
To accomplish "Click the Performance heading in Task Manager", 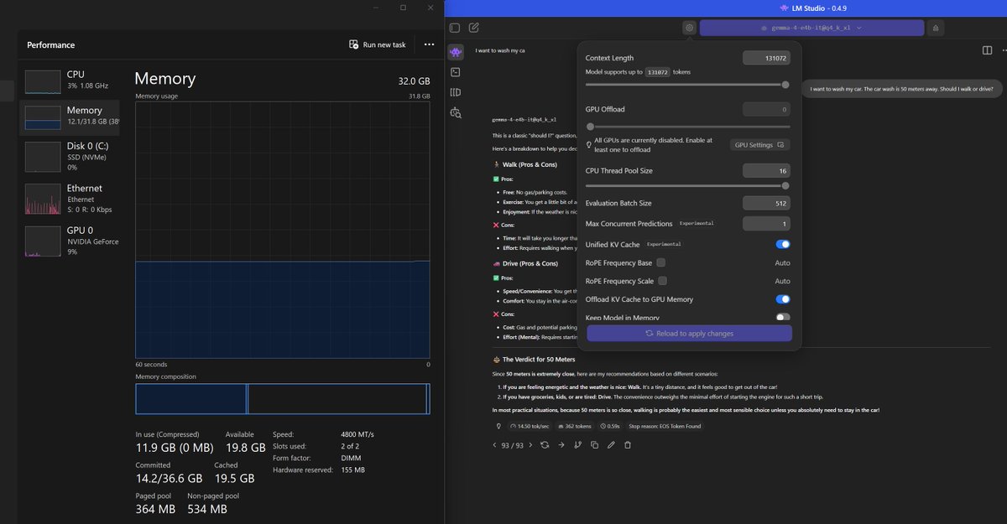I will point(50,45).
